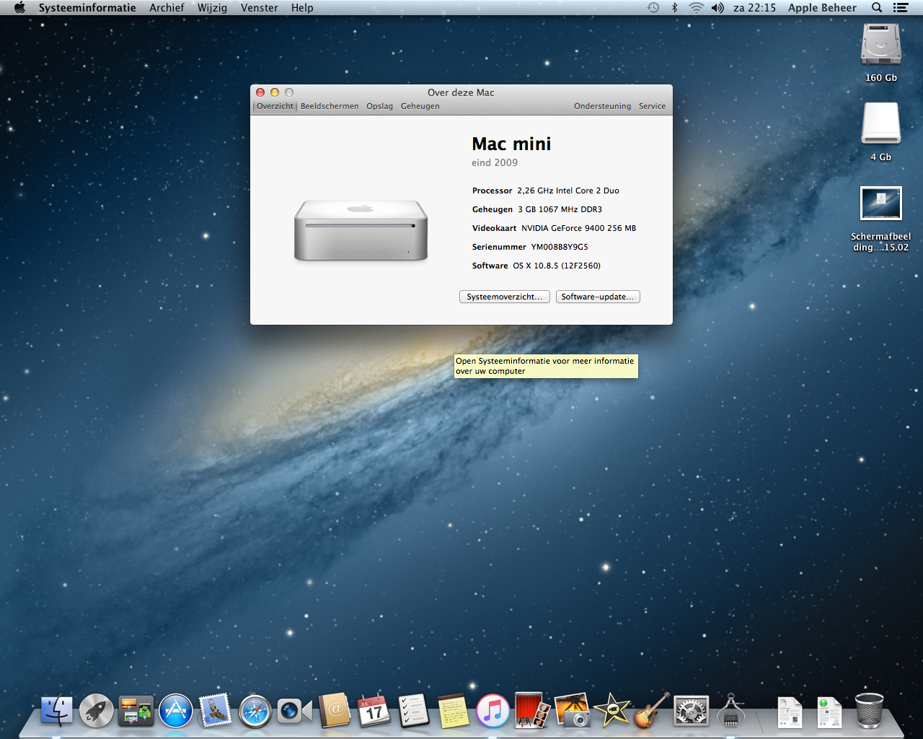Viewport: 923px width, 739px height.
Task: Open Notes yellow pad in Dock
Action: click(454, 711)
